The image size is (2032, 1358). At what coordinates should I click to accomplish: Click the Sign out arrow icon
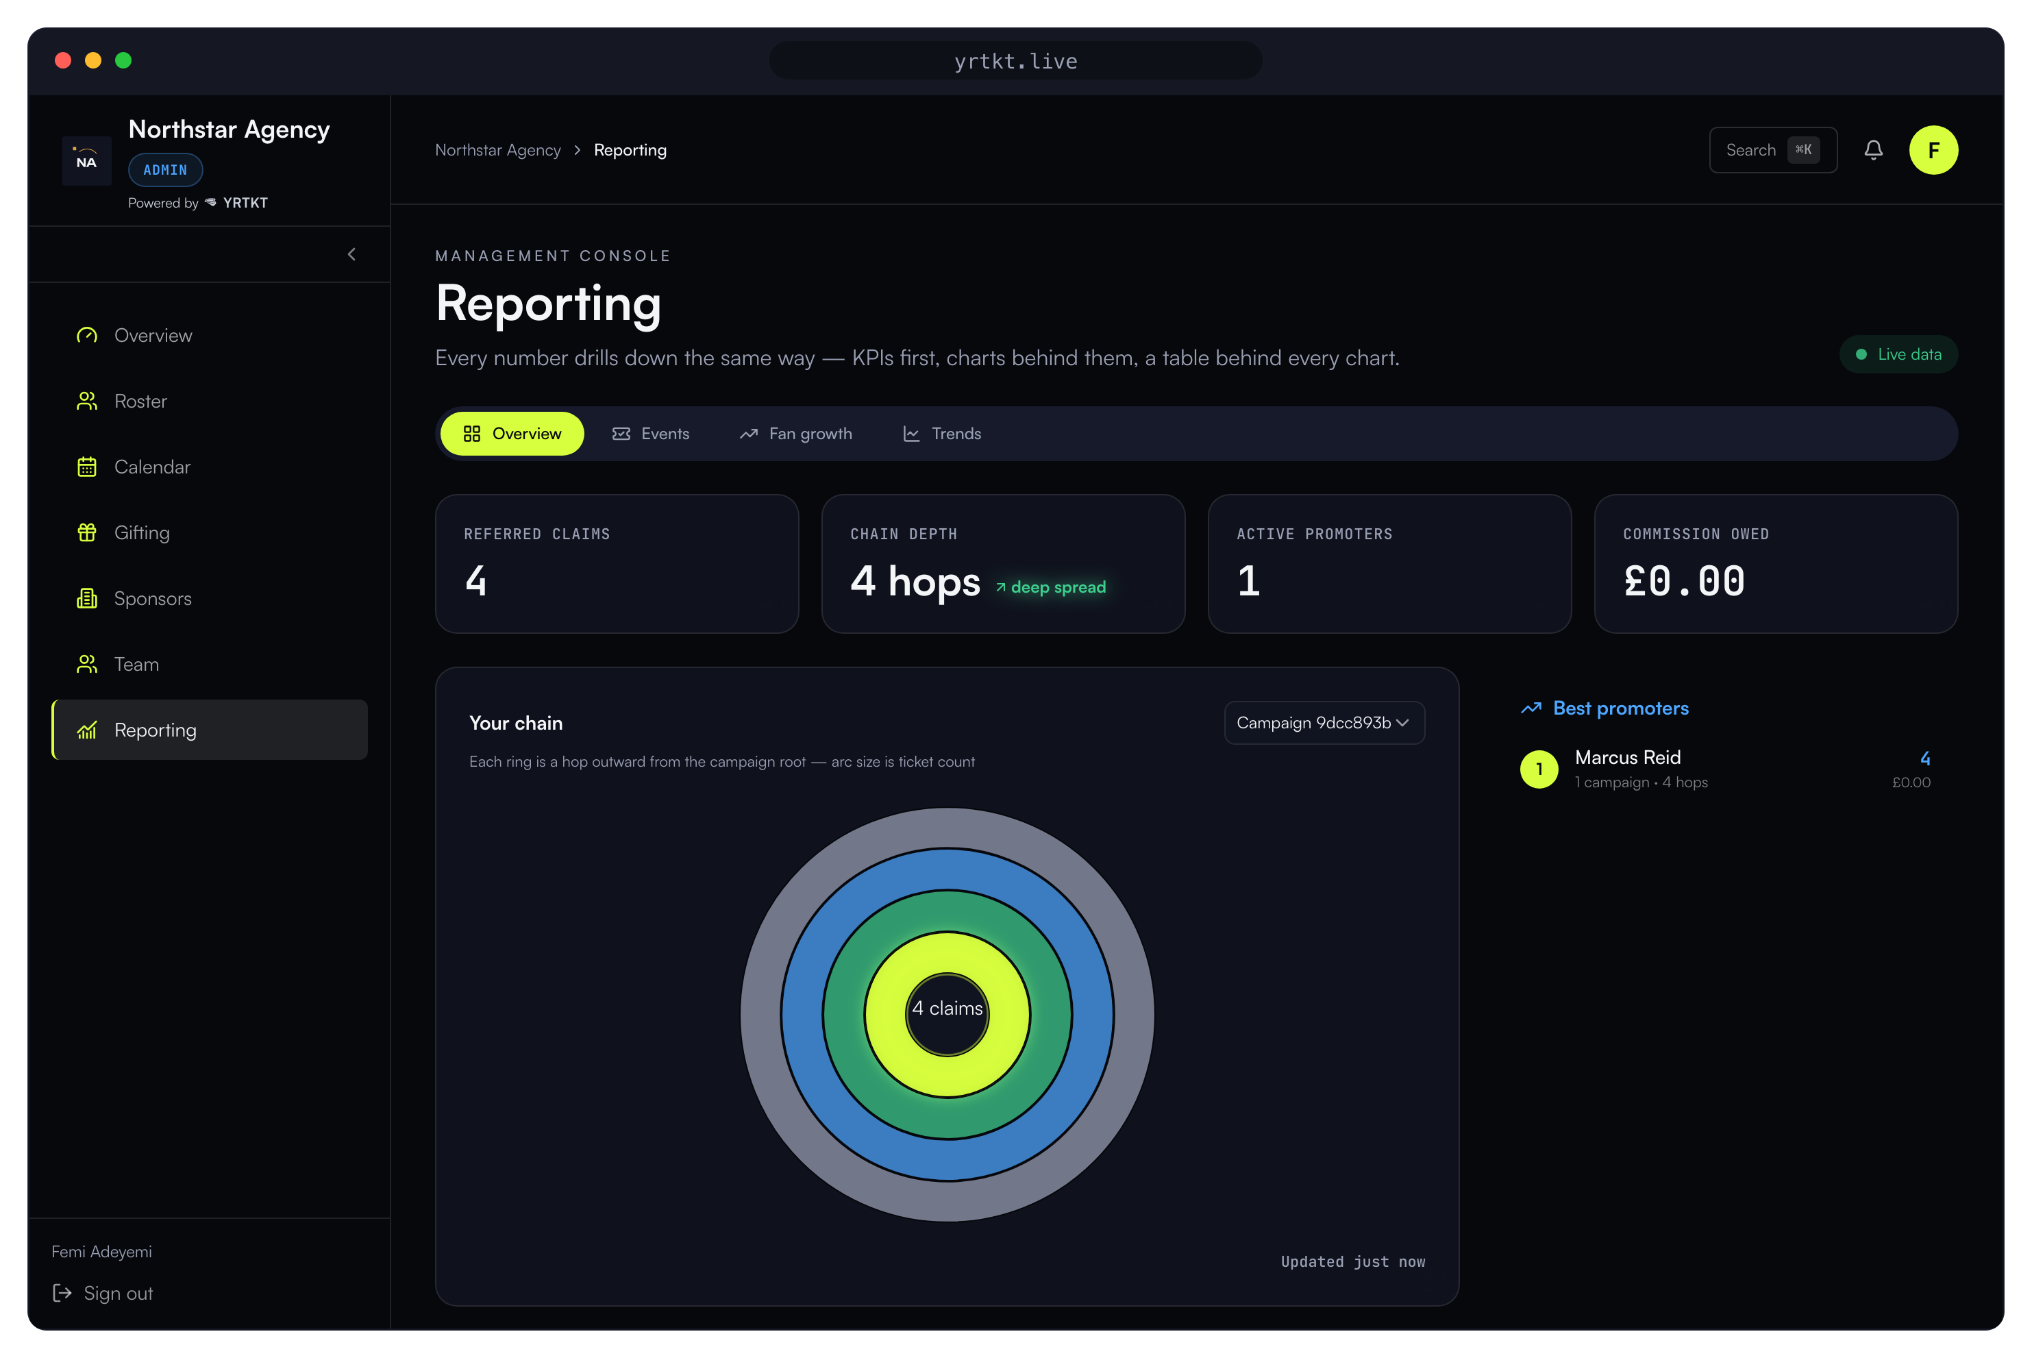pyautogui.click(x=62, y=1293)
